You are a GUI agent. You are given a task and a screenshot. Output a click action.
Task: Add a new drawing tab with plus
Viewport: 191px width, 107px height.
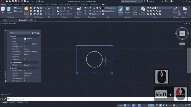click(36, 20)
